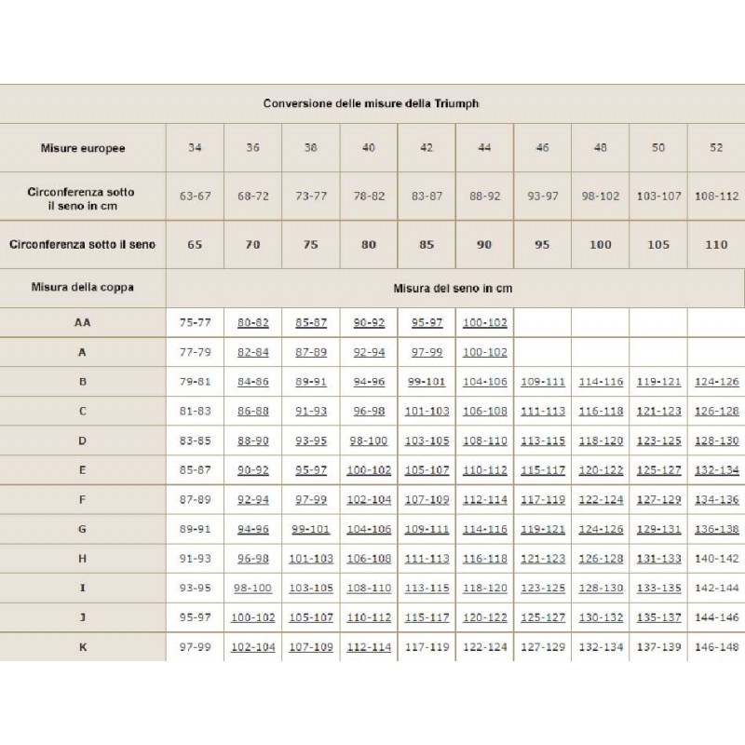Click the 134-136 link in row F
The width and height of the screenshot is (745, 745).
(x=716, y=499)
